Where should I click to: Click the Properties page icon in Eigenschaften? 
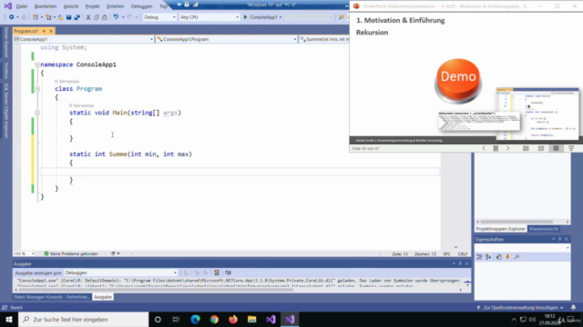click(x=499, y=257)
